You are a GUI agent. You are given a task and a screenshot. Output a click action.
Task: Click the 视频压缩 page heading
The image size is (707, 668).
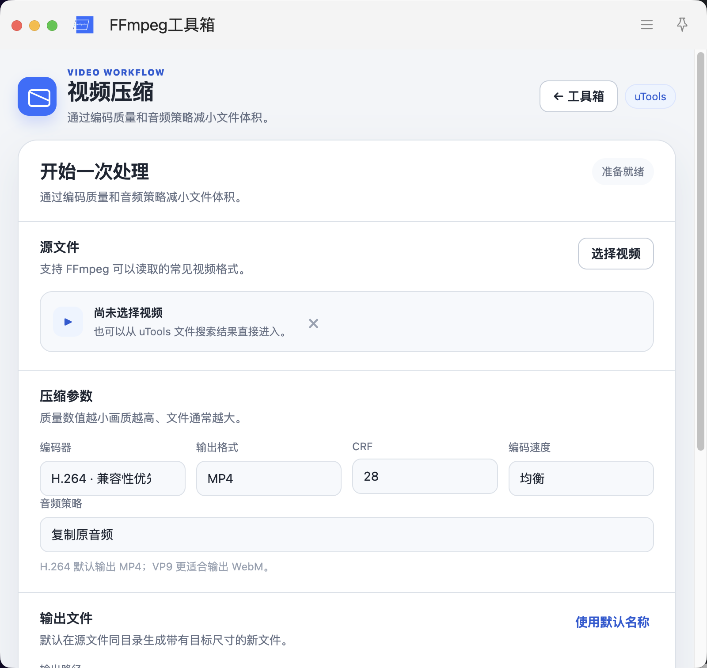(110, 92)
